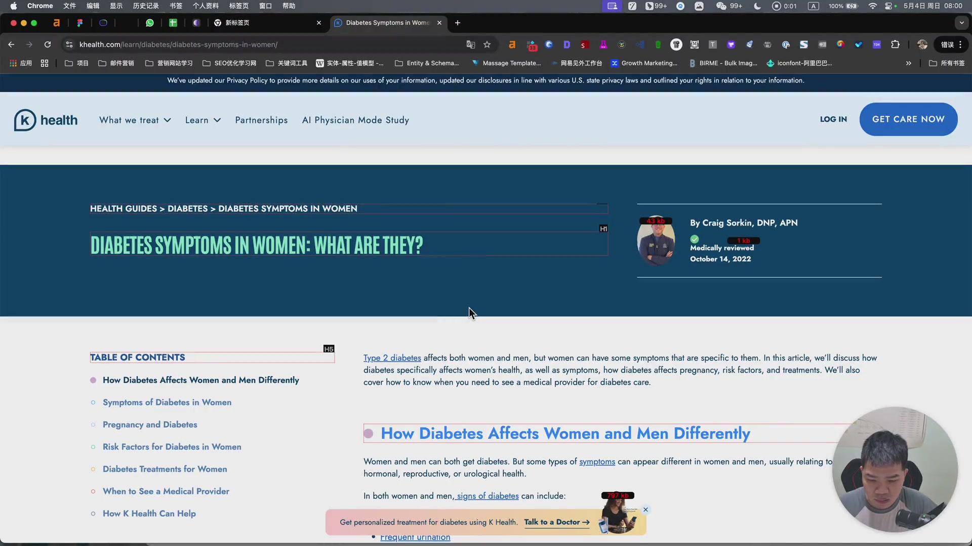972x546 pixels.
Task: Open the orange 'a' extension icon in the toolbar
Action: click(512, 44)
